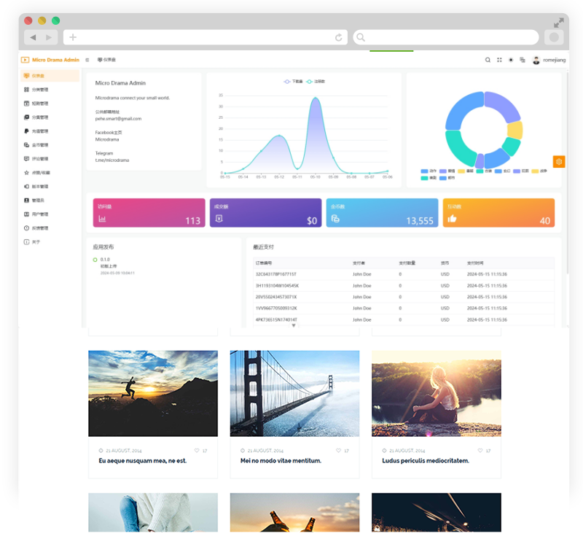Click the Golden Gate bridge thumbnail

[x=294, y=393]
